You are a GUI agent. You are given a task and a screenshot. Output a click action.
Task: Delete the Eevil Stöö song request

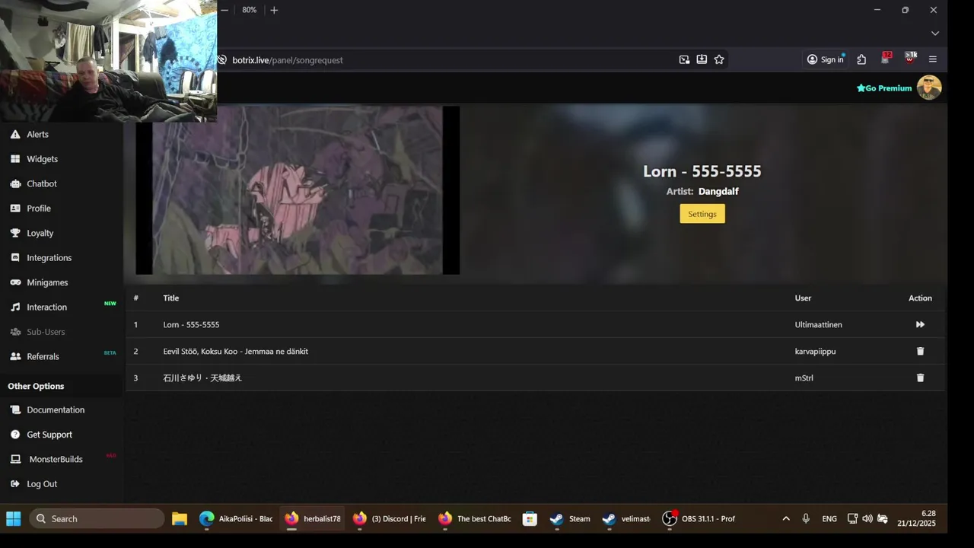(x=920, y=351)
